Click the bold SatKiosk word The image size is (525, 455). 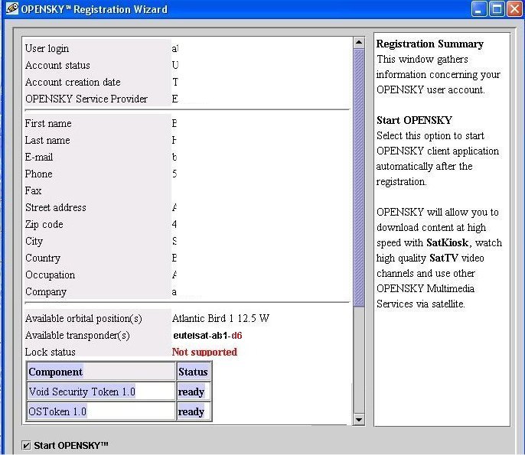pyautogui.click(x=447, y=242)
